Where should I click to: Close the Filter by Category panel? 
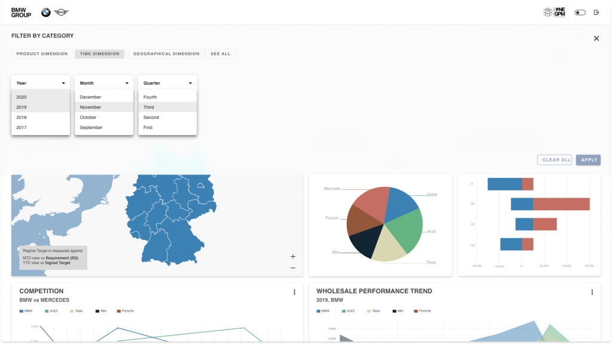[596, 38]
